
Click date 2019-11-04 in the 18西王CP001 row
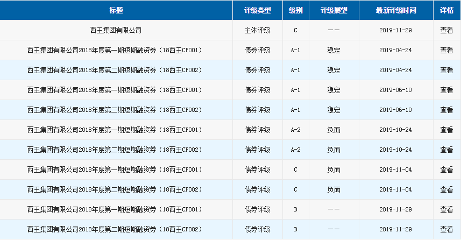[395, 170]
